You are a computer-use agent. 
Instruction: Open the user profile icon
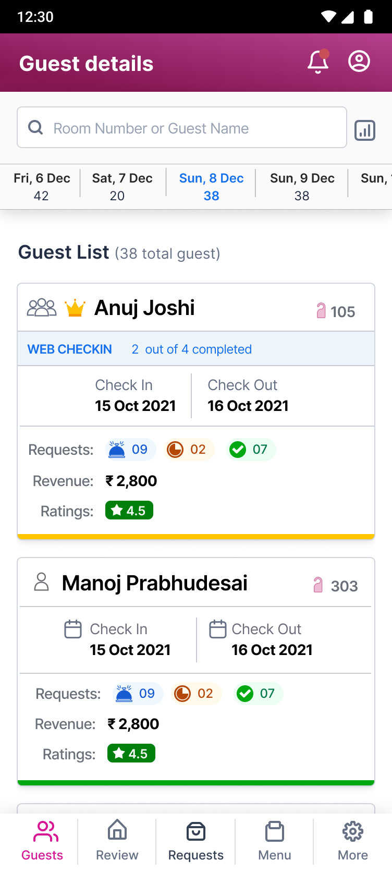coord(359,62)
